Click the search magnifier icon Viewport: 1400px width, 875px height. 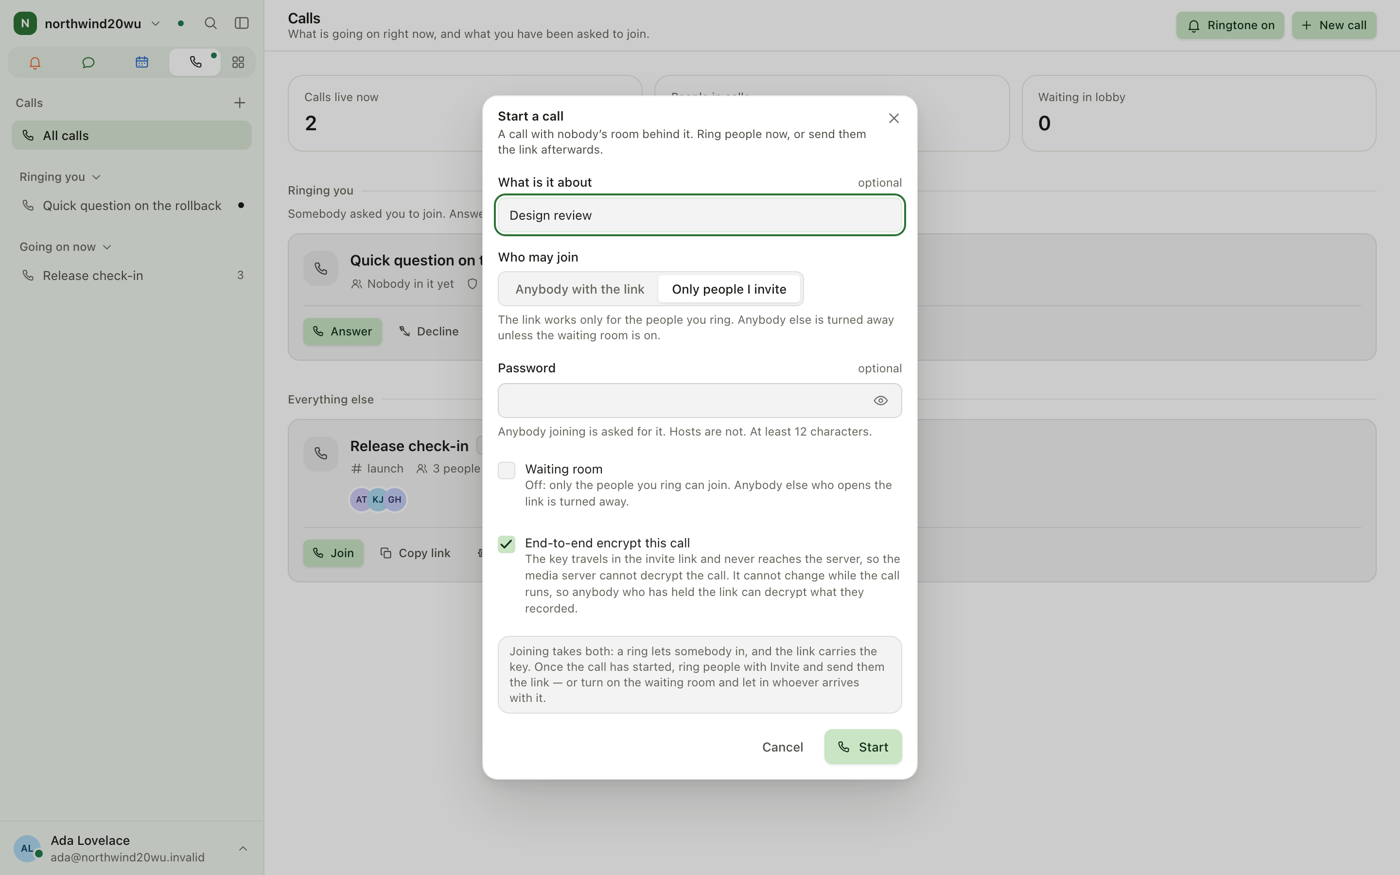(x=210, y=23)
